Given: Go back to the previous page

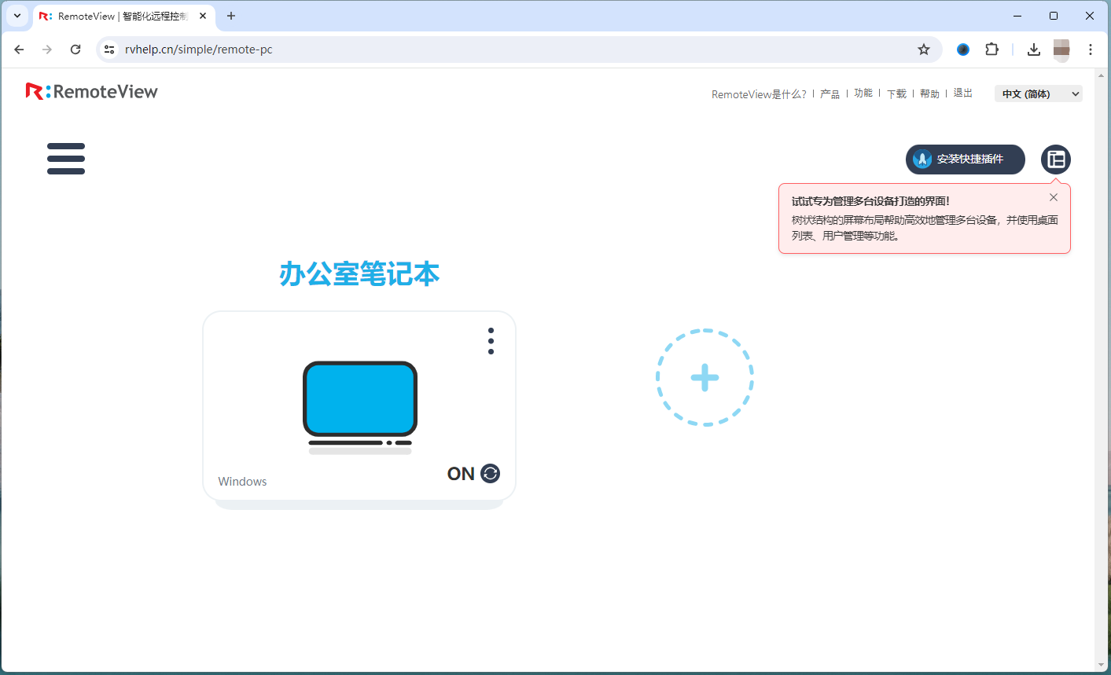Looking at the screenshot, I should pyautogui.click(x=20, y=50).
